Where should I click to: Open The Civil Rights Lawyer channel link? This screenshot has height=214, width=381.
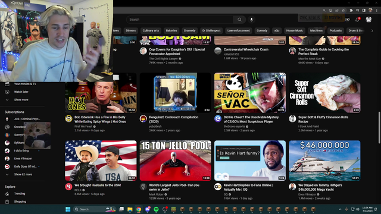click(163, 59)
